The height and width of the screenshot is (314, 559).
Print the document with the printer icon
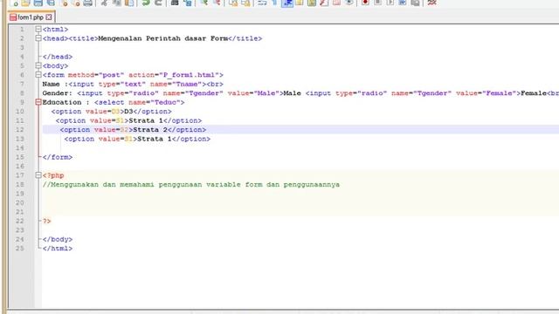(x=87, y=3)
